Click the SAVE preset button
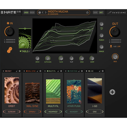The image size is (127, 127). click(x=95, y=12)
